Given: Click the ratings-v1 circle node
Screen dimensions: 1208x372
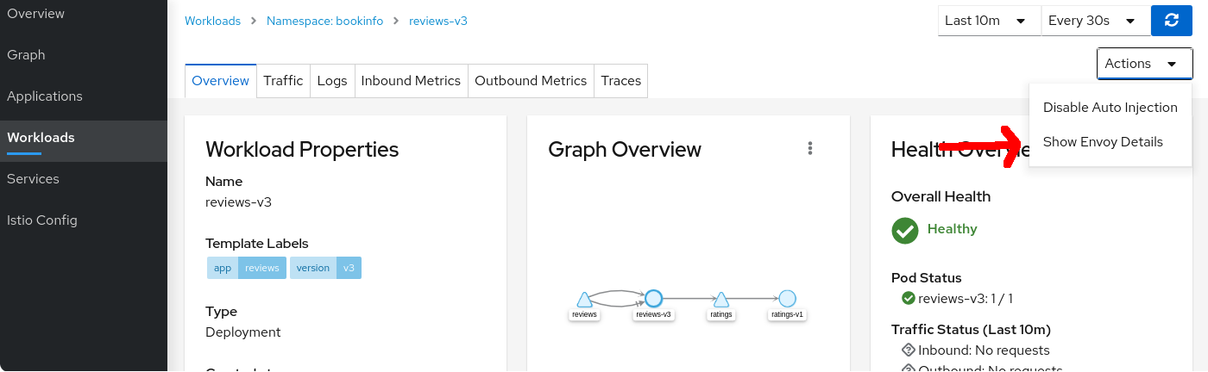Looking at the screenshot, I should 787,299.
